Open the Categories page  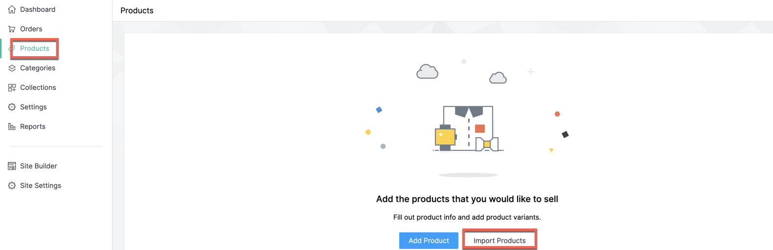(38, 68)
